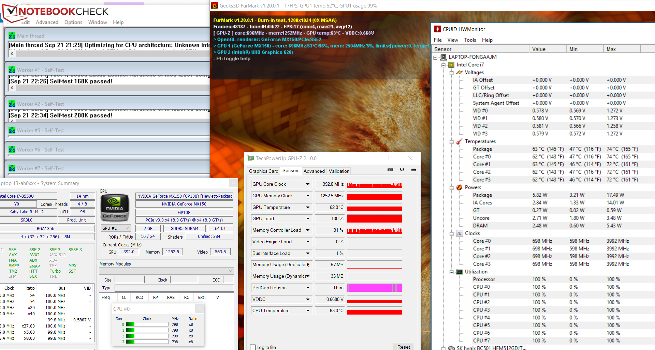Viewport: 655px width, 350px height.
Task: Open GPU Memory Clock sensor dropdown
Action: pos(308,196)
